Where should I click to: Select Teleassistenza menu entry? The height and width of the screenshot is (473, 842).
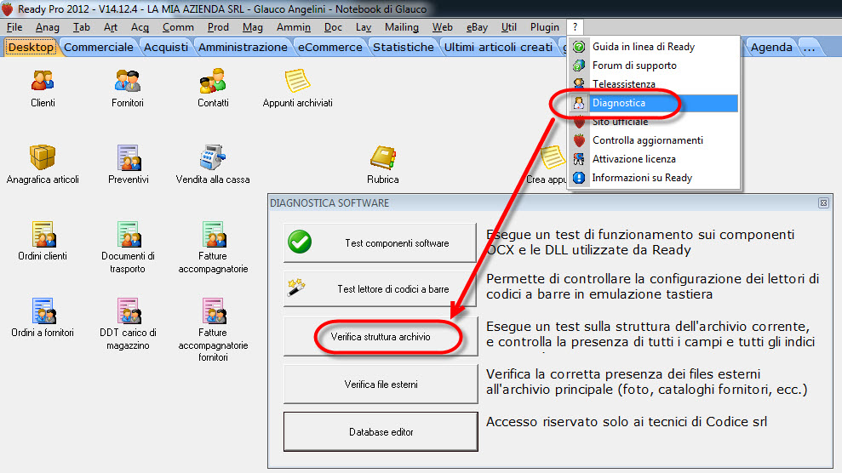pyautogui.click(x=654, y=84)
